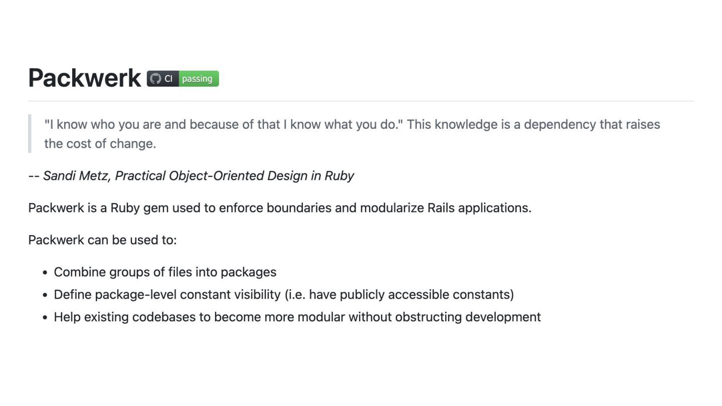This screenshot has width=722, height=406.
Task: Click "the cost of change." quote line
Action: pos(100,143)
